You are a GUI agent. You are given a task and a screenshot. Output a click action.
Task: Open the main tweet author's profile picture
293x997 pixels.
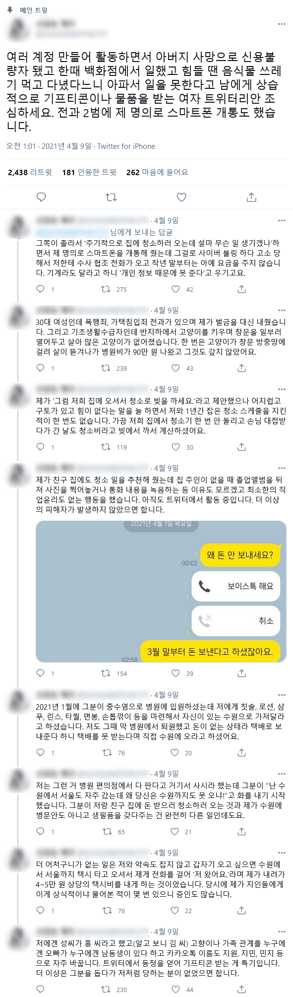[x=19, y=30]
